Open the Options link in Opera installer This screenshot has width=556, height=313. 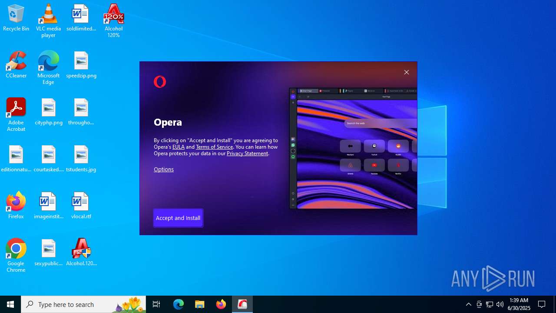point(164,169)
